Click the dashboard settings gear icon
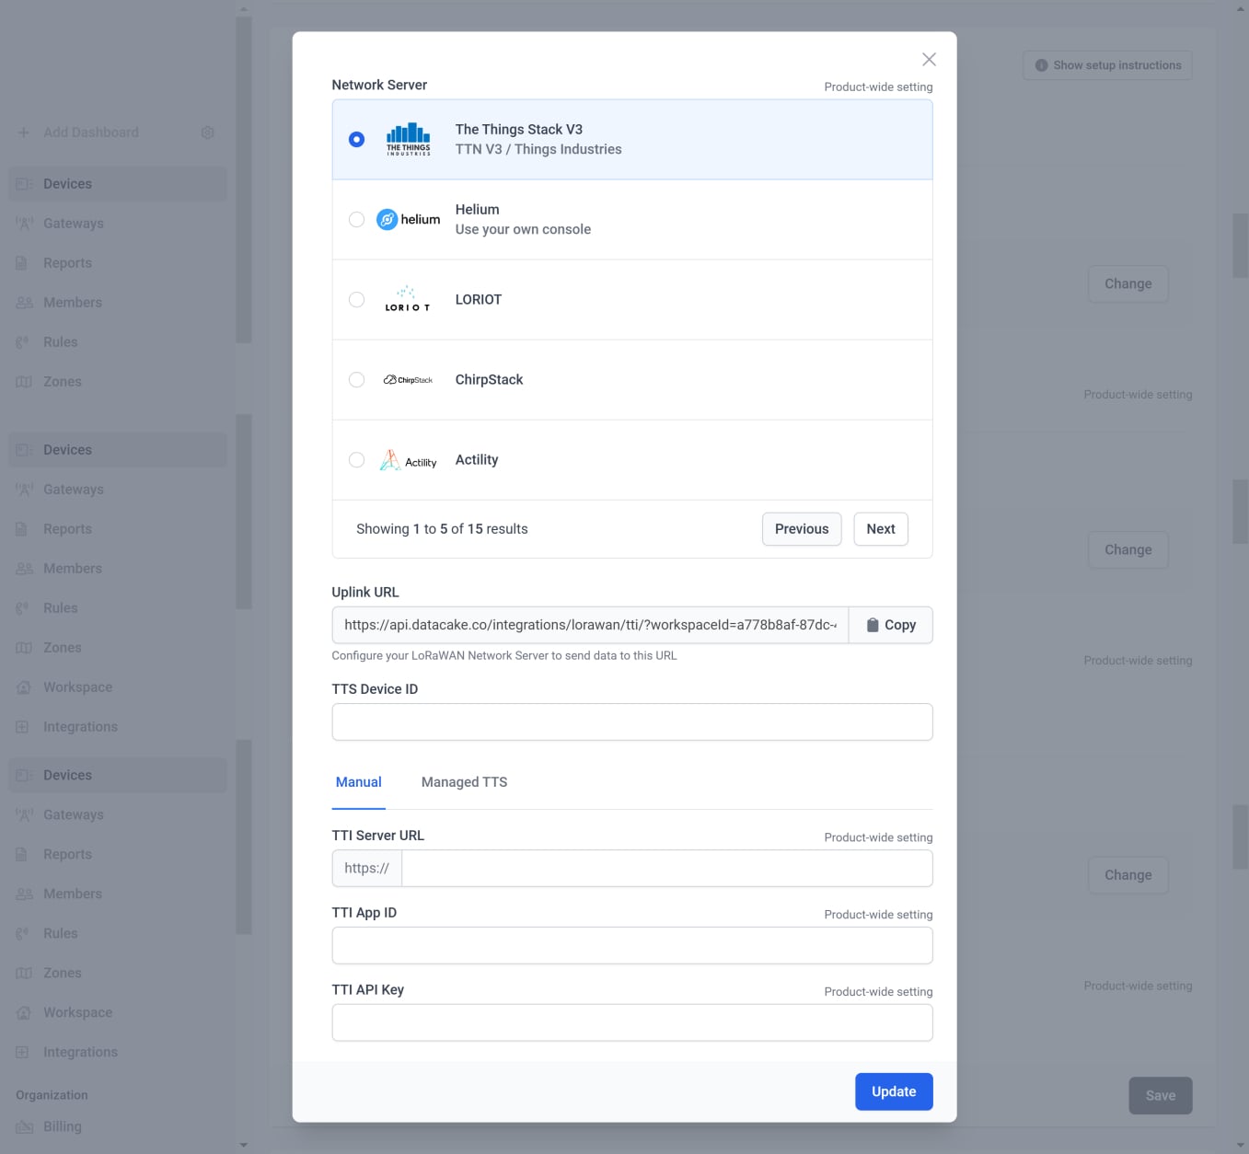The height and width of the screenshot is (1154, 1249). click(x=207, y=132)
